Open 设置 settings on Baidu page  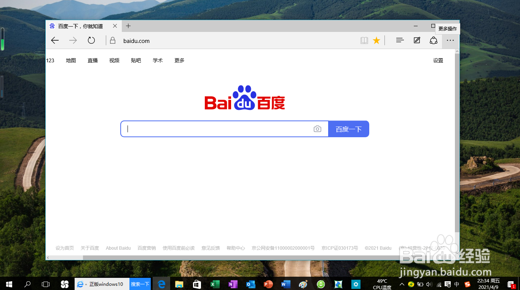pos(438,60)
